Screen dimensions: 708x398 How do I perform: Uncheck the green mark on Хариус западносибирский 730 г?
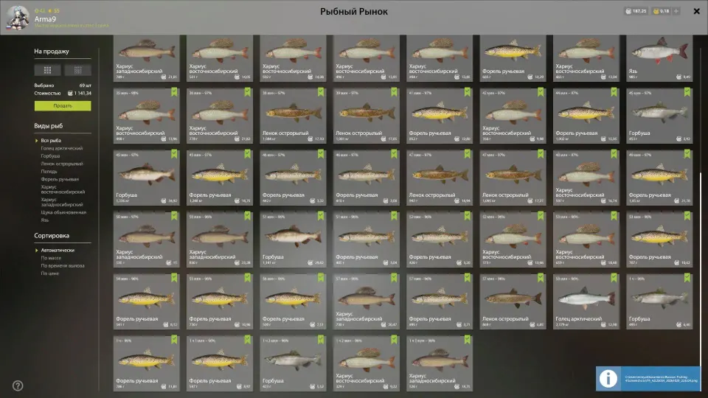[394, 278]
